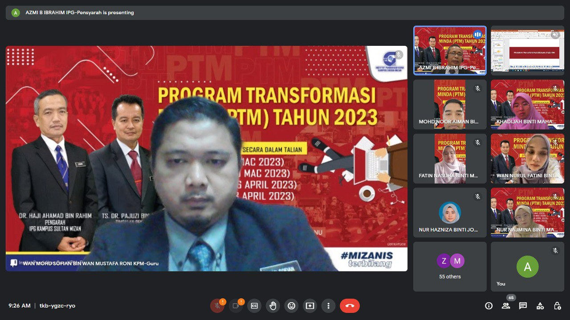Select NUR HAZNIZA participant tile
This screenshot has height=320, width=570.
[x=450, y=212]
